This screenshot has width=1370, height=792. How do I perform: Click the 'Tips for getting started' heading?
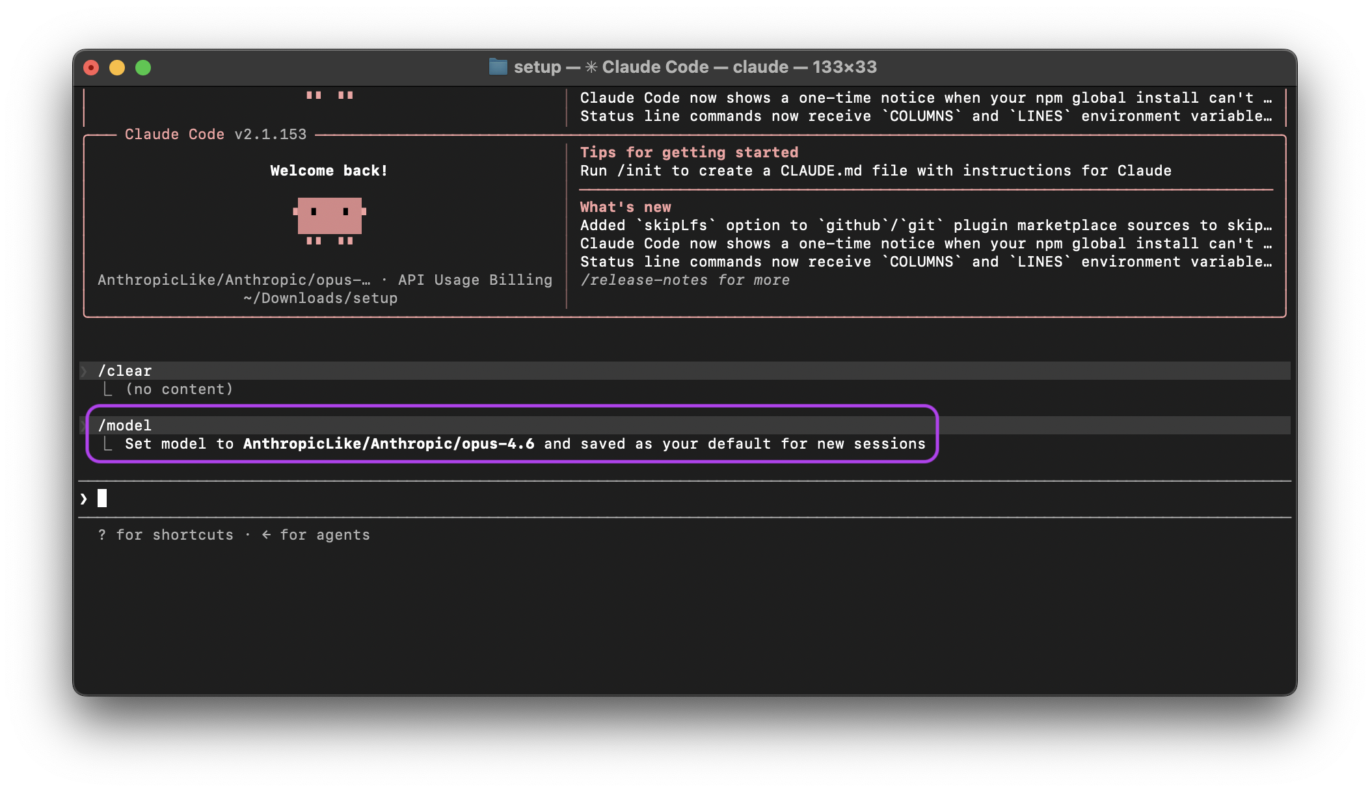tap(689, 152)
